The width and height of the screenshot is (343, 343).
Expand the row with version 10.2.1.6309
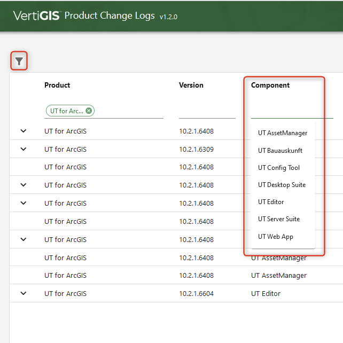[24, 149]
